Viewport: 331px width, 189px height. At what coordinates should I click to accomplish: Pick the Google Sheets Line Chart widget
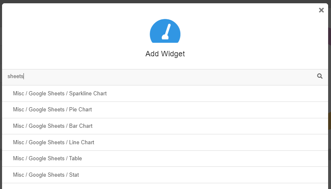tap(165, 143)
